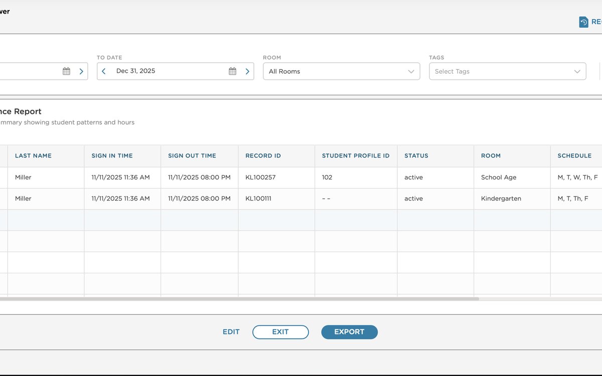Open the recent reports history icon
The width and height of the screenshot is (602, 376).
pos(583,22)
